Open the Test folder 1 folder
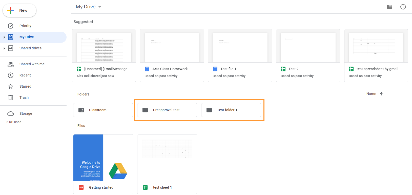The image size is (412, 195). pyautogui.click(x=231, y=110)
